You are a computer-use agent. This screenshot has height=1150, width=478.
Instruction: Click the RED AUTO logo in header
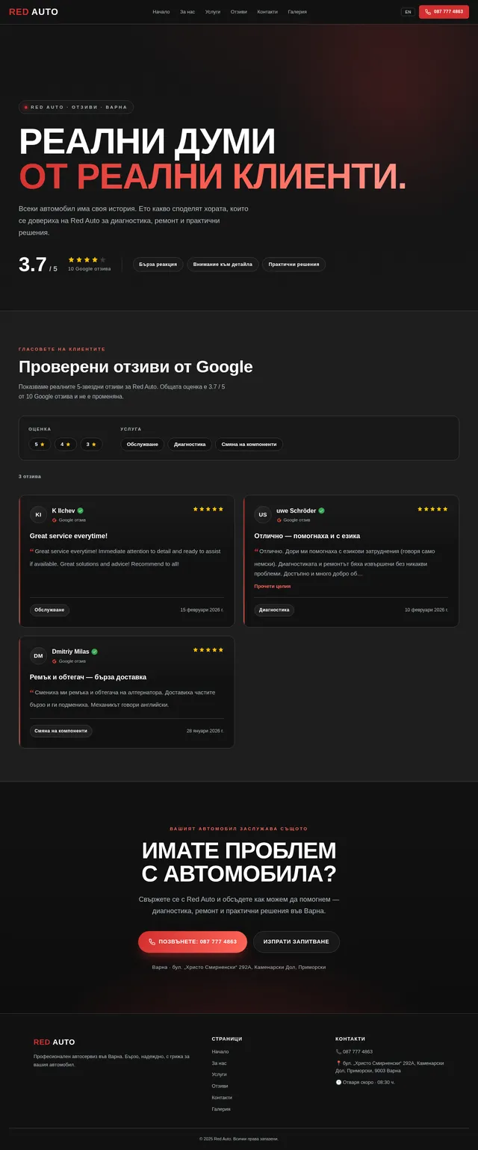[34, 12]
